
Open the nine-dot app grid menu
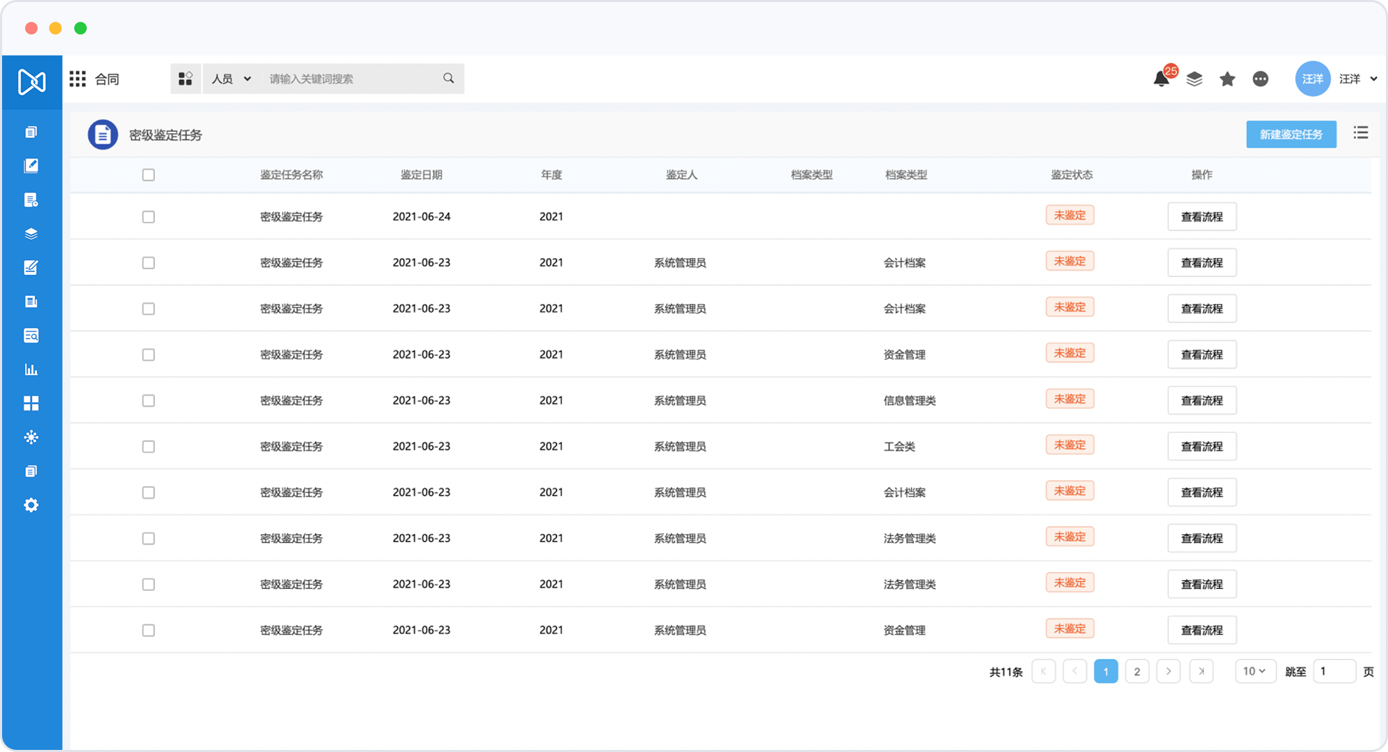click(78, 79)
